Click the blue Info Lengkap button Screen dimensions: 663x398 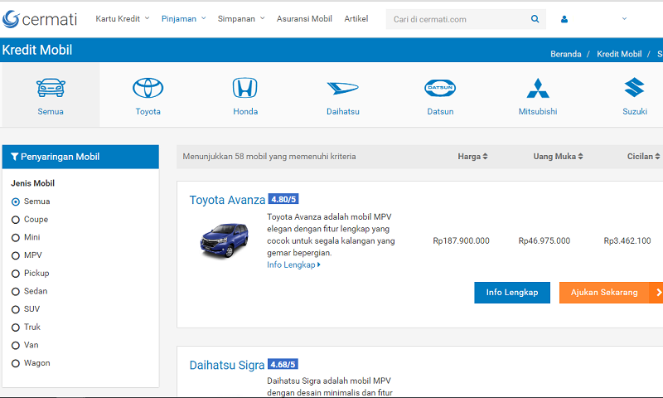pos(511,292)
